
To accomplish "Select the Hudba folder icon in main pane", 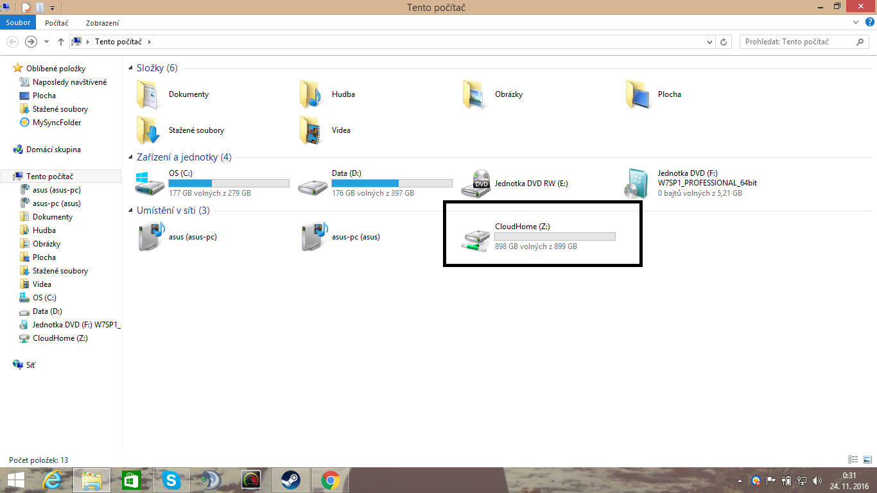I will (311, 94).
